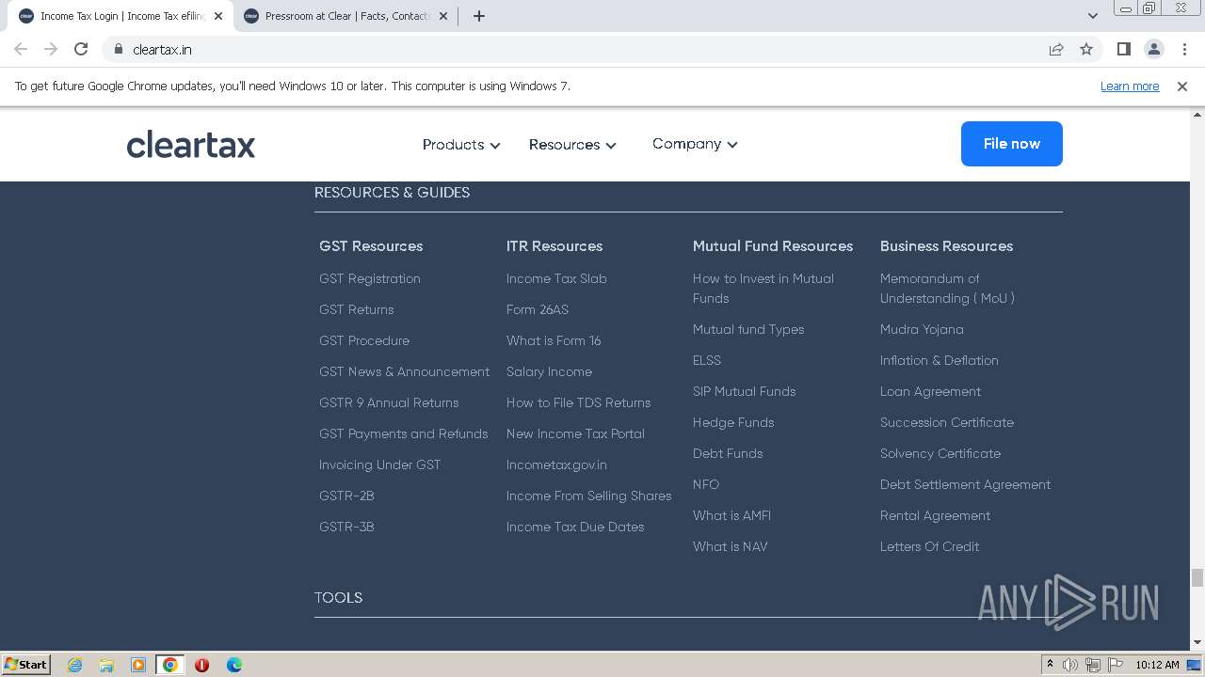The width and height of the screenshot is (1205, 677).
Task: Open Internet Explorer from taskbar
Action: pyautogui.click(x=74, y=665)
